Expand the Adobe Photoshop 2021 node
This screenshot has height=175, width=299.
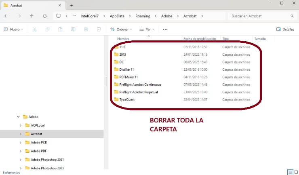(21, 160)
